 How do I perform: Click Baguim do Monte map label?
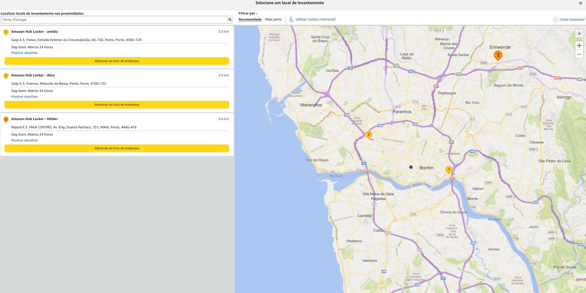pos(508,85)
